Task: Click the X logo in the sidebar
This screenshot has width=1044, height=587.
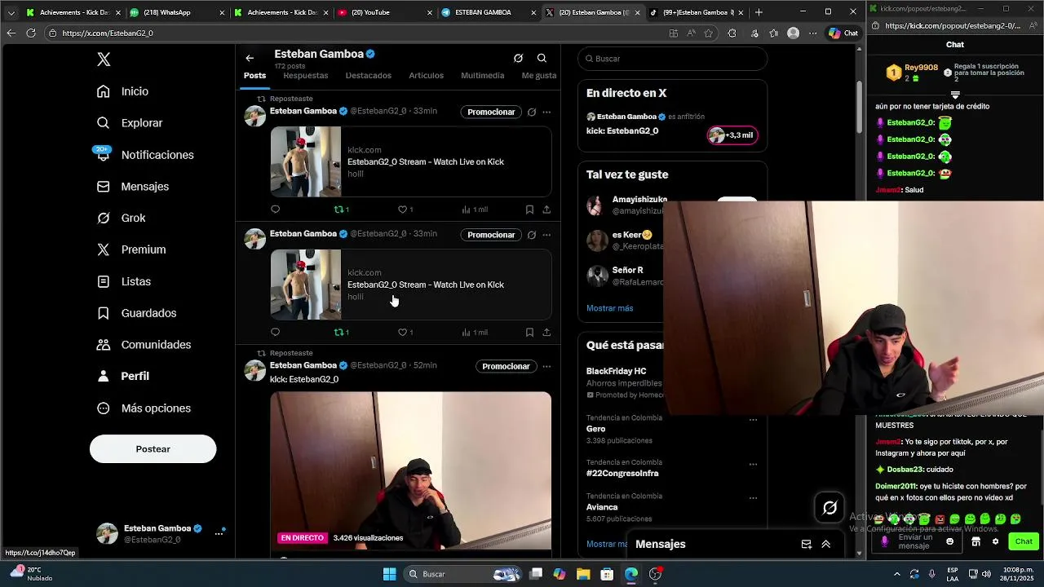Action: tap(104, 60)
